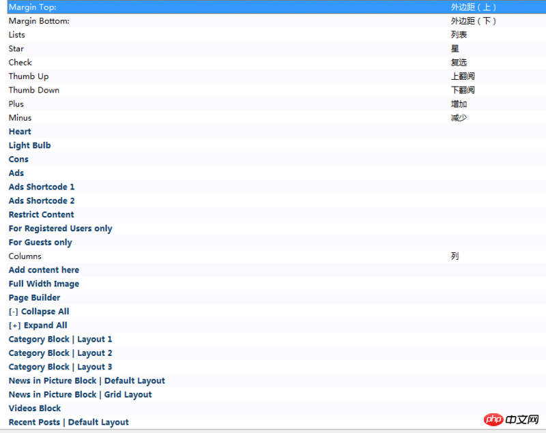Screen dimensions: 546x433
Task: Click 'Category Block | Layout 1' row
Action: click(276, 339)
